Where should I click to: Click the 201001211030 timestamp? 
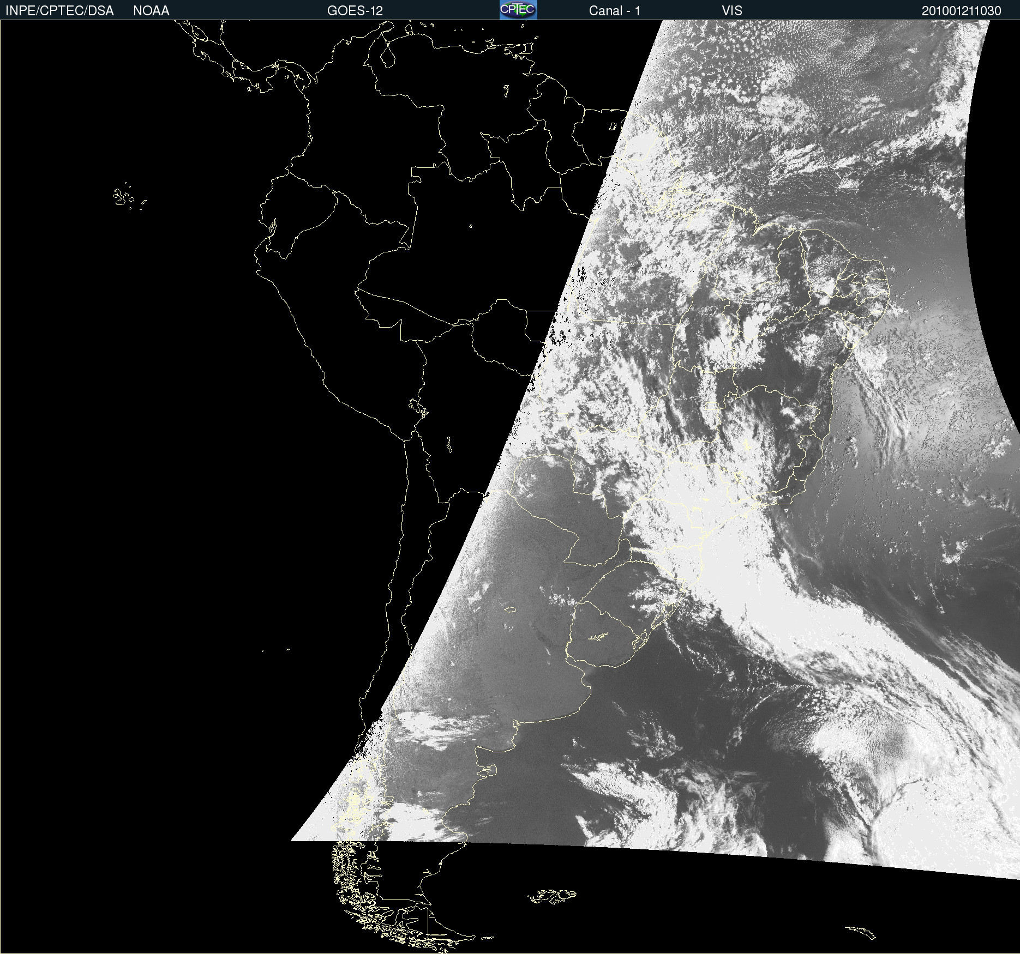[x=962, y=11]
